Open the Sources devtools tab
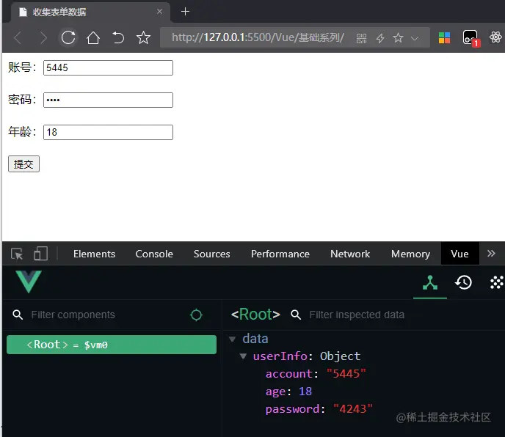The width and height of the screenshot is (505, 437). pyautogui.click(x=211, y=254)
